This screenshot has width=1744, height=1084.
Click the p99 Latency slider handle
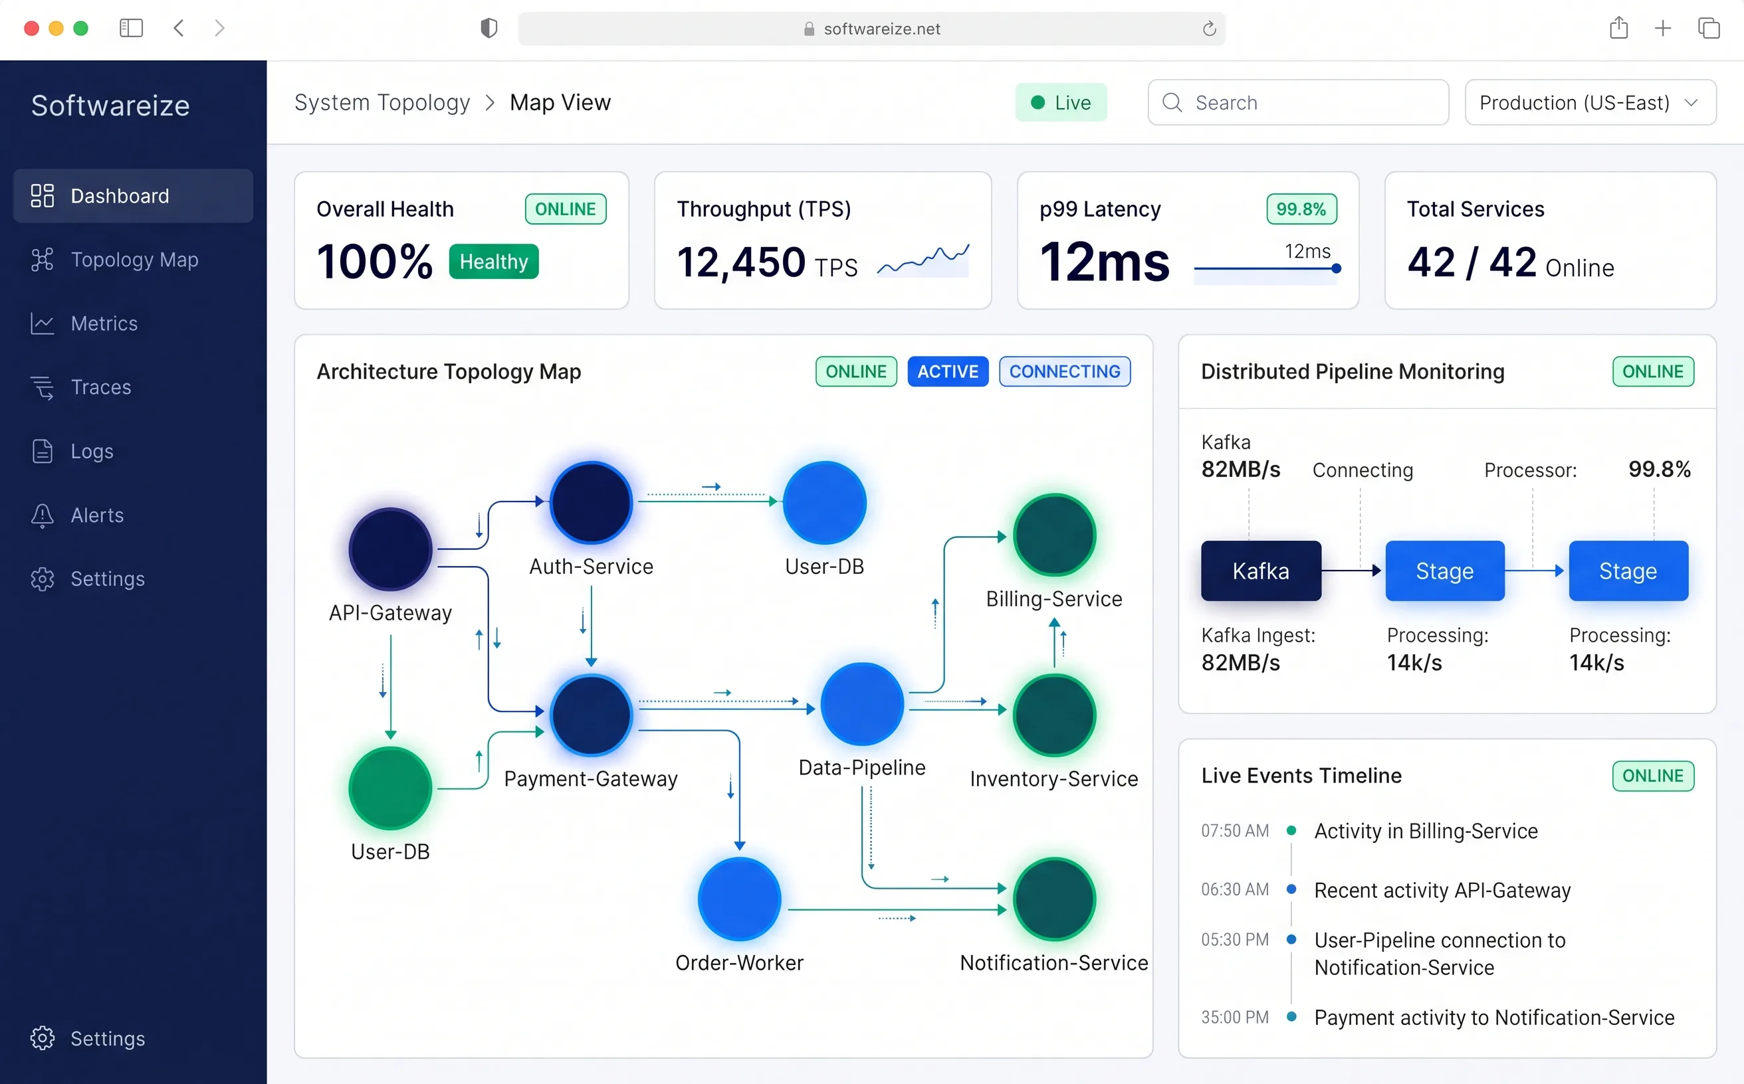(x=1336, y=269)
